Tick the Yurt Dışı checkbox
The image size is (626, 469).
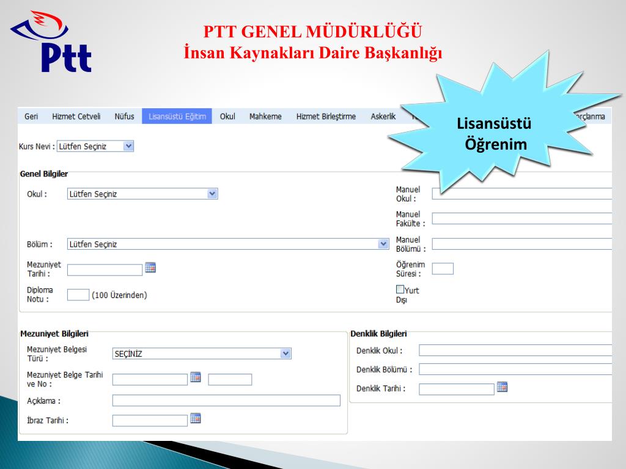tap(400, 289)
